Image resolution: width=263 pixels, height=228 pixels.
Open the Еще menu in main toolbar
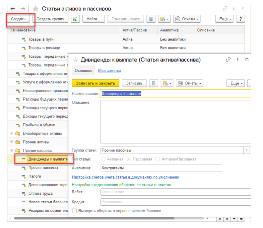[225, 19]
